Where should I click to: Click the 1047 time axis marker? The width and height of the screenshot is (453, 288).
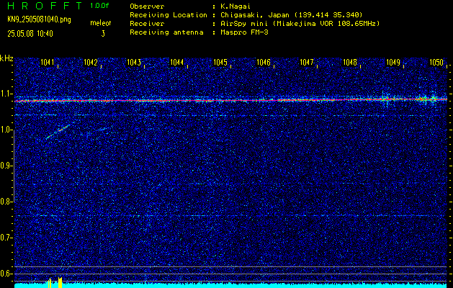307,63
